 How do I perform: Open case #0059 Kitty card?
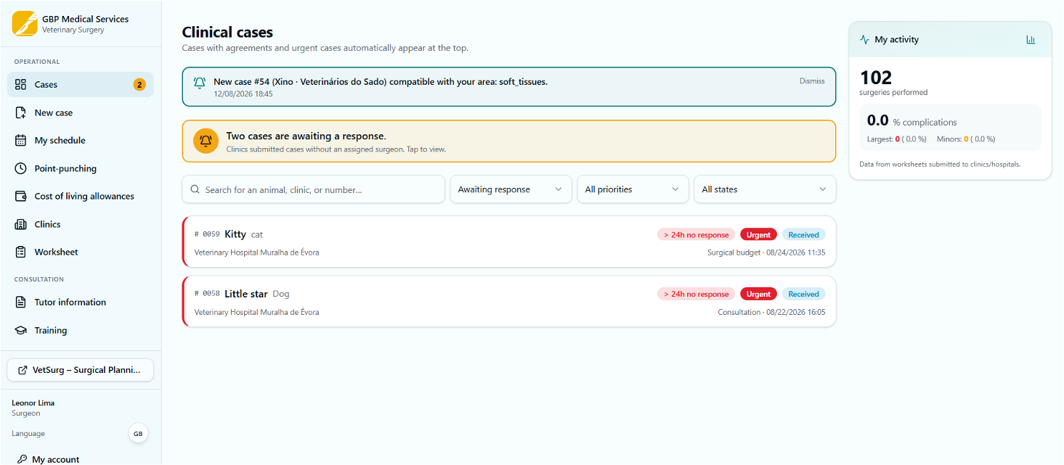click(x=508, y=242)
